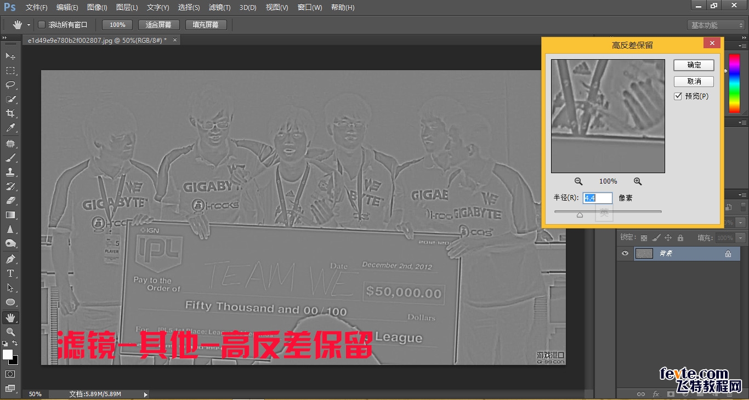Open the layer fill percentage dropdown
This screenshot has height=400, width=749.
[741, 238]
